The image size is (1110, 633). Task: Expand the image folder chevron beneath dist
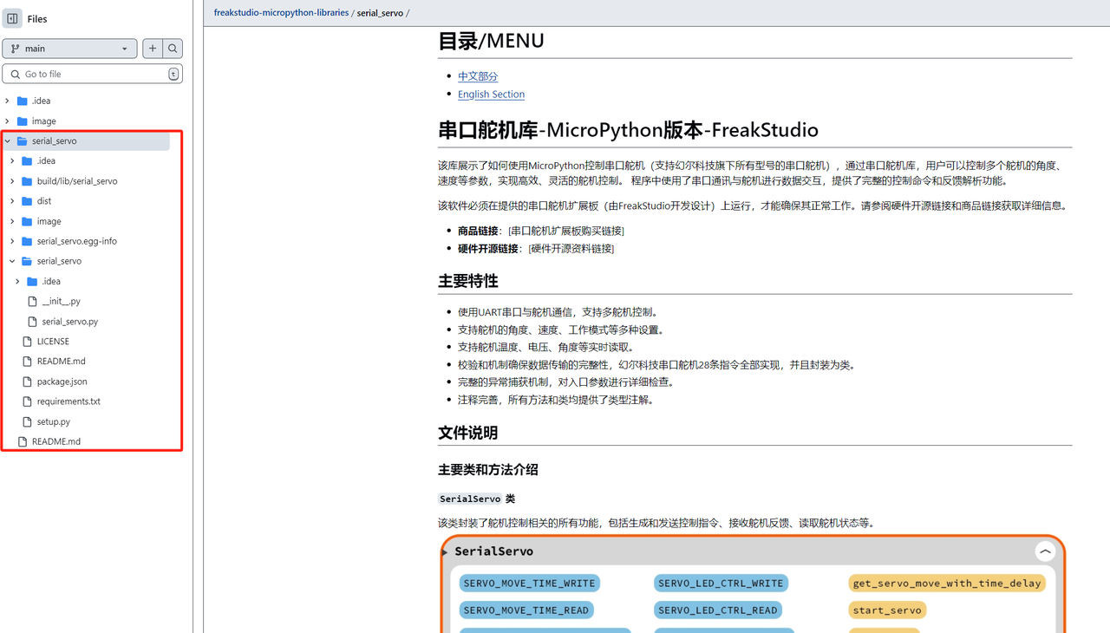click(13, 221)
